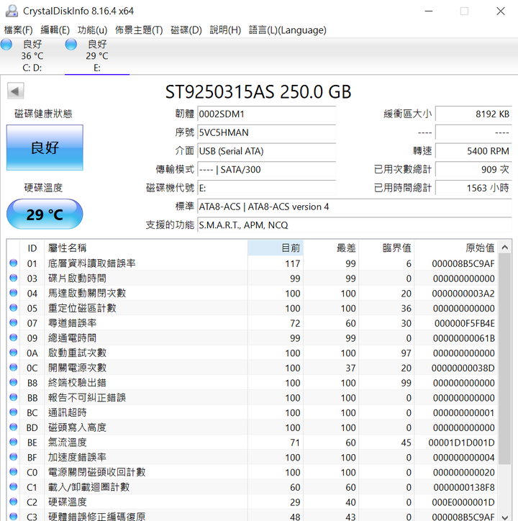Click the interface field USB (Serial ATA)
Viewport: 518px width, 521px height.
point(266,151)
